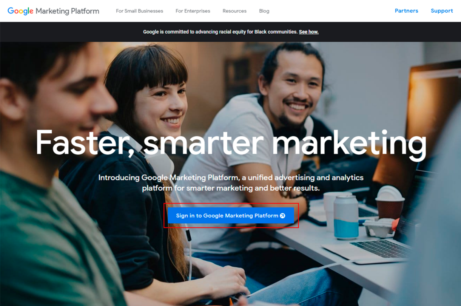461x306 pixels.
Task: Click the arrow icon in the sign-in button
Action: tap(283, 216)
